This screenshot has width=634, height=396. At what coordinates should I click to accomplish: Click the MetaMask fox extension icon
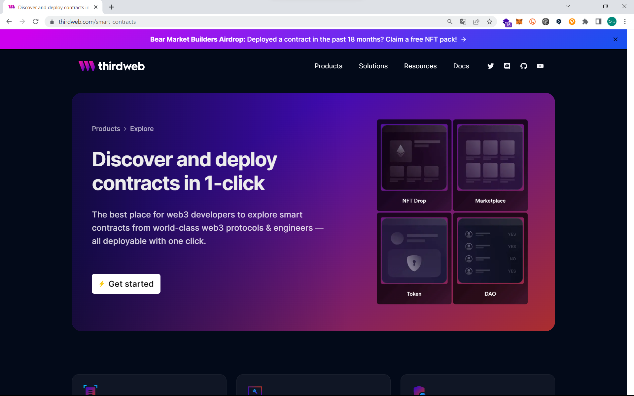[x=519, y=22]
